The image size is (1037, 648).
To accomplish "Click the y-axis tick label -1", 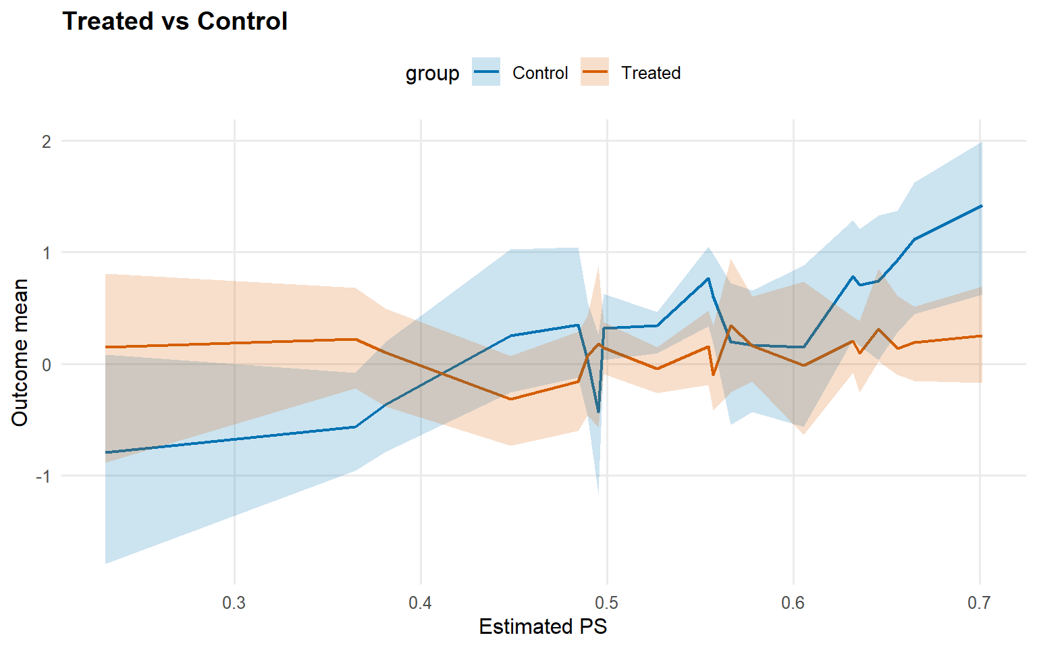I will pyautogui.click(x=43, y=477).
